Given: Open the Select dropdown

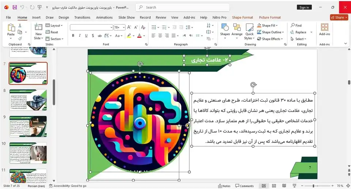Looking at the screenshot, I should pos(298,39).
